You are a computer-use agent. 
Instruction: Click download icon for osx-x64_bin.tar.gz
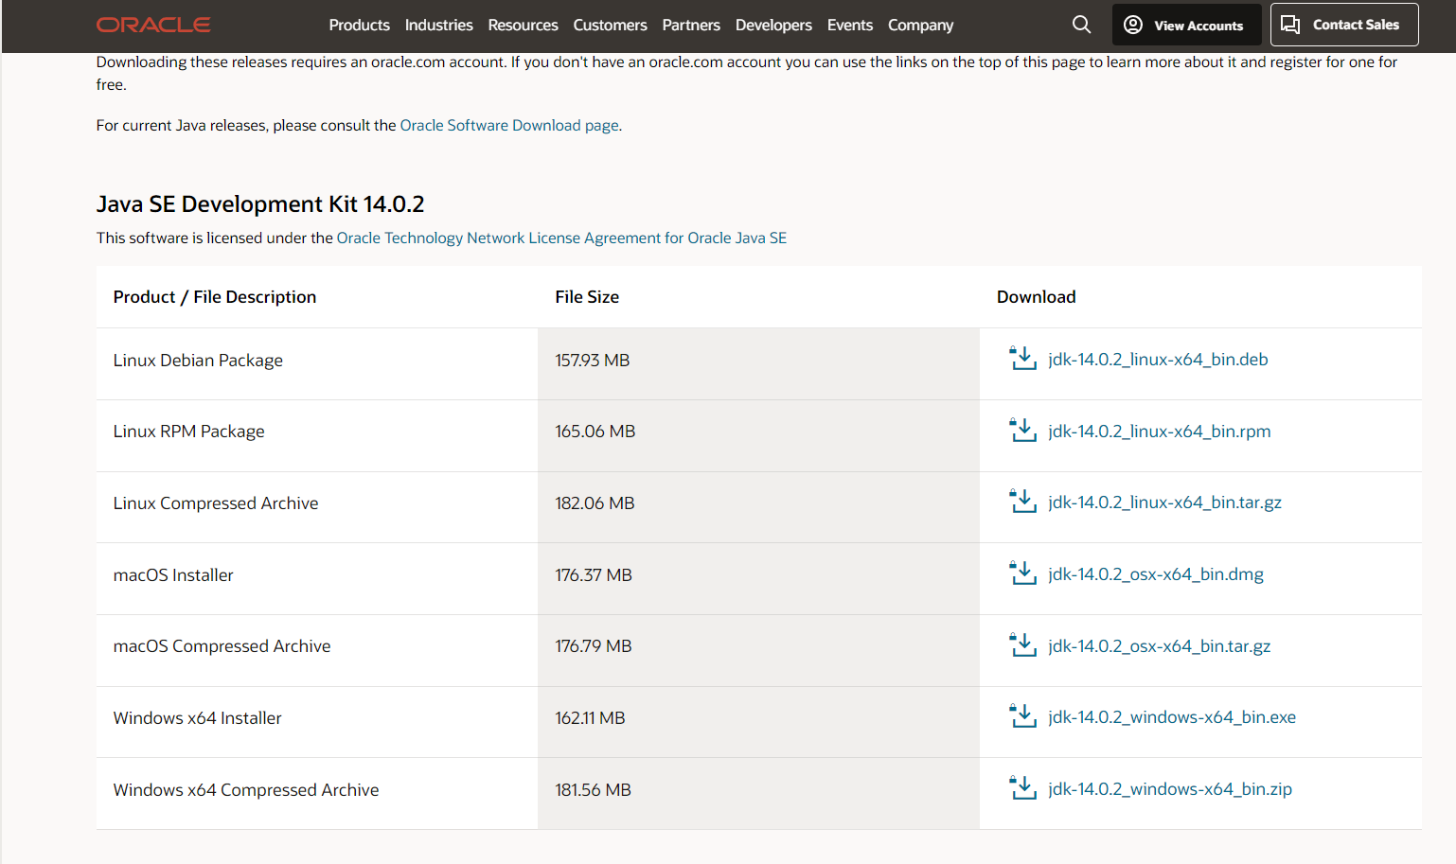point(1023,645)
